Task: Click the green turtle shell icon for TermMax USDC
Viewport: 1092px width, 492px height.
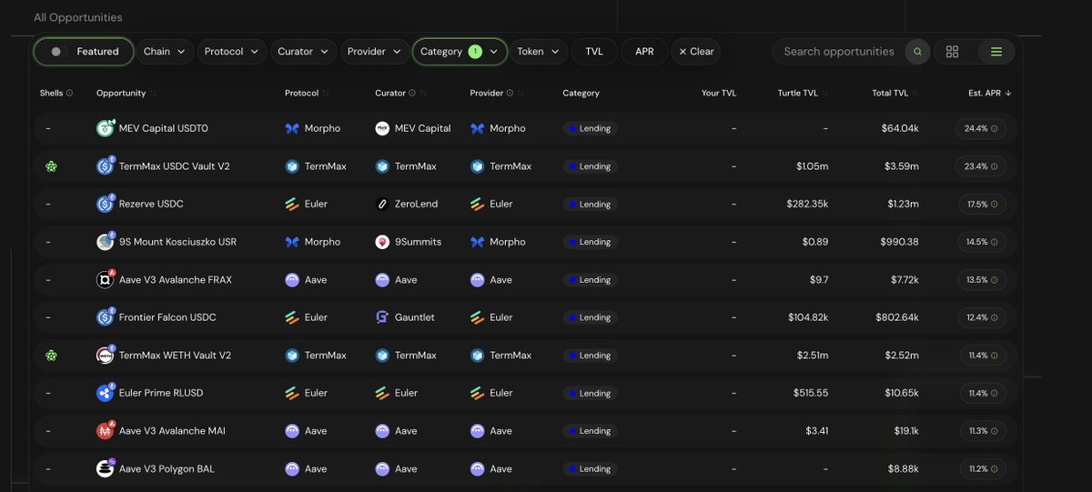Action: [52, 166]
